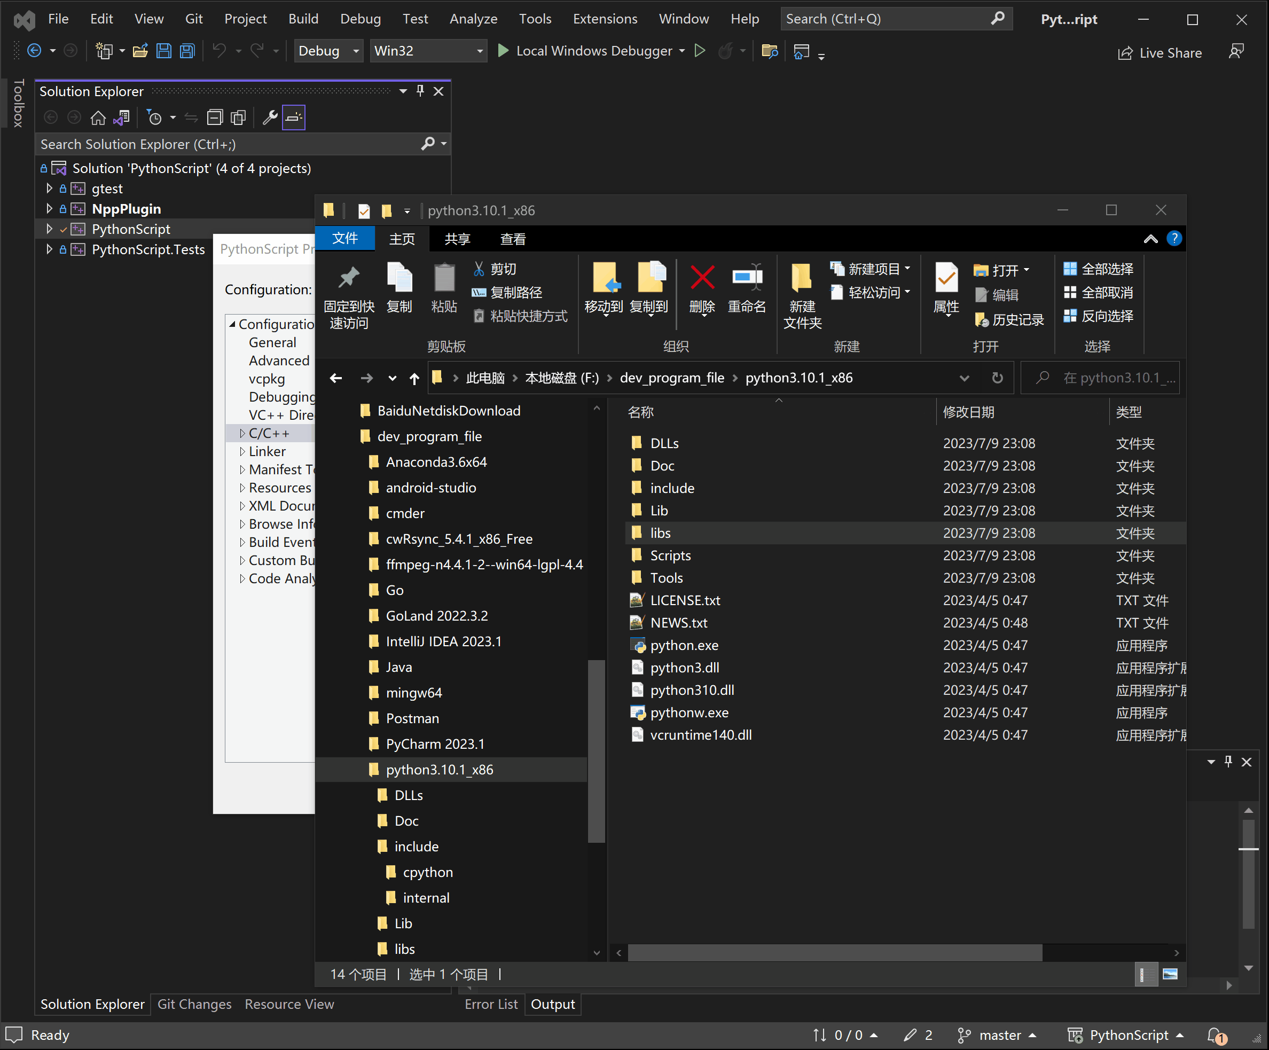Open the Build menu
Screen dimensions: 1269x1050
303,19
